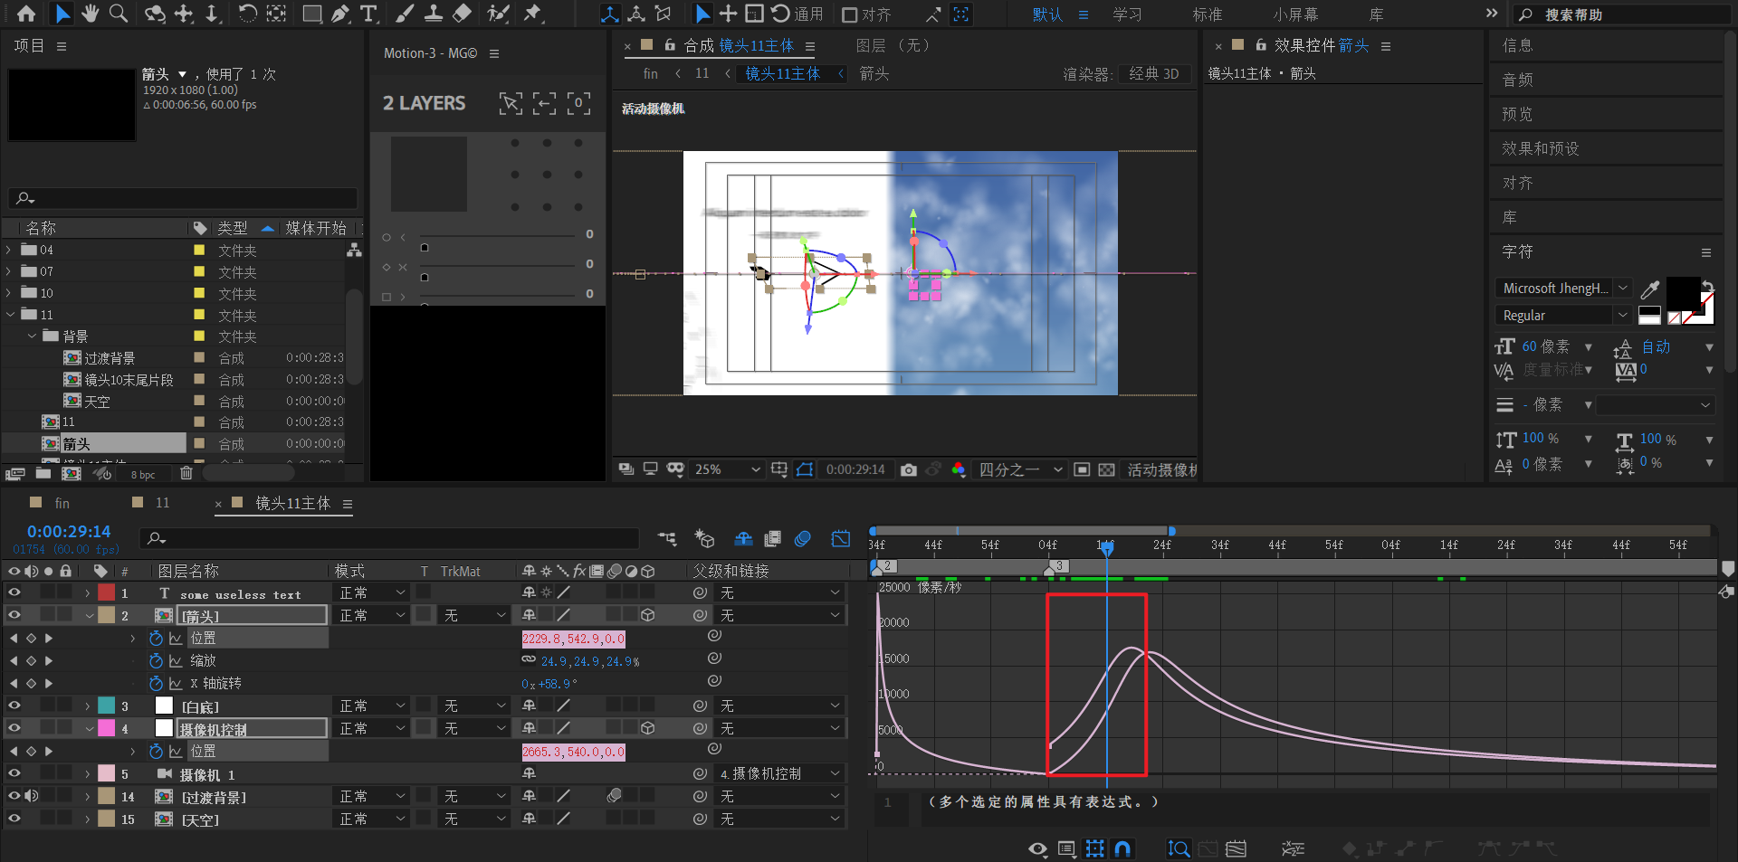Toggle the region of interest icon
This screenshot has width=1738, height=862.
1082,469
